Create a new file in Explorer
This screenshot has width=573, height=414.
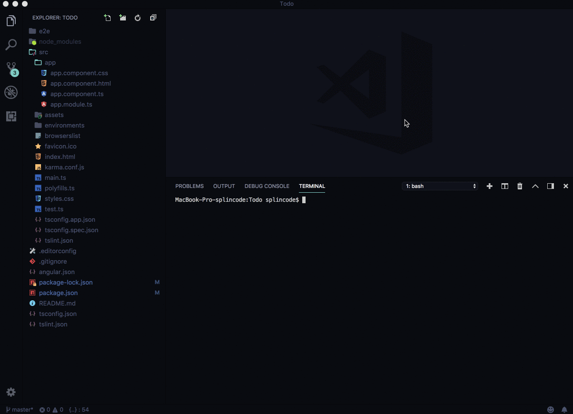(108, 18)
